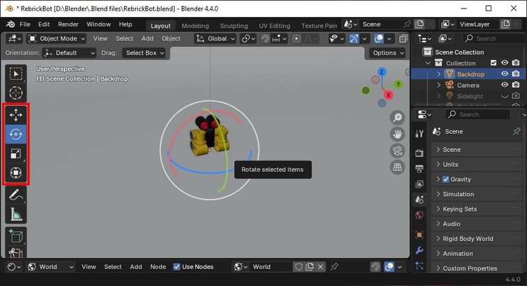Click the Options button

(x=388, y=53)
